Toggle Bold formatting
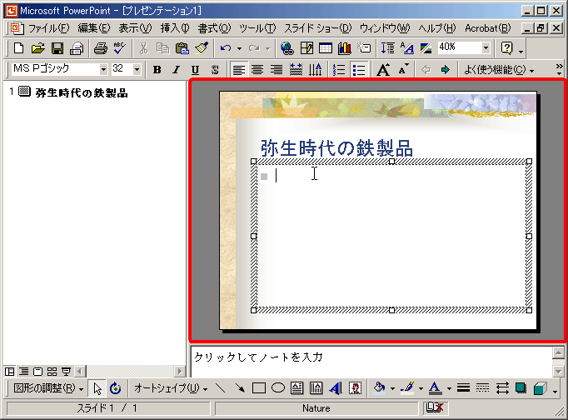The width and height of the screenshot is (568, 420). 157,69
